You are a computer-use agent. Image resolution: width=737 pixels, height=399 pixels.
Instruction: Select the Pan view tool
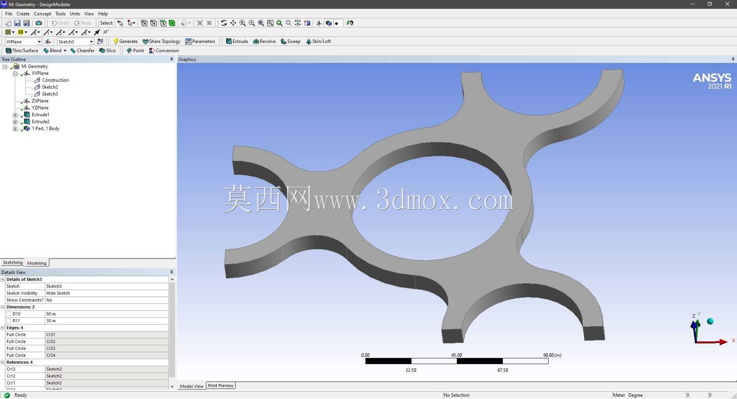click(233, 23)
